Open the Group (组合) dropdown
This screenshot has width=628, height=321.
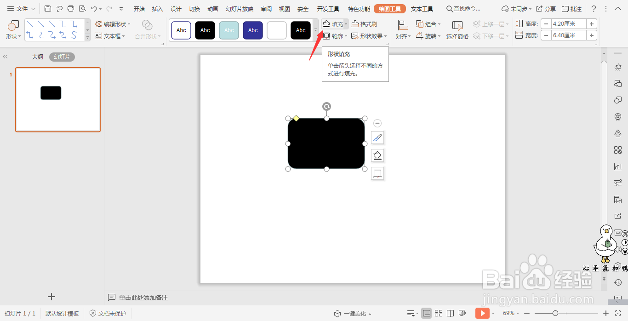tap(428, 24)
